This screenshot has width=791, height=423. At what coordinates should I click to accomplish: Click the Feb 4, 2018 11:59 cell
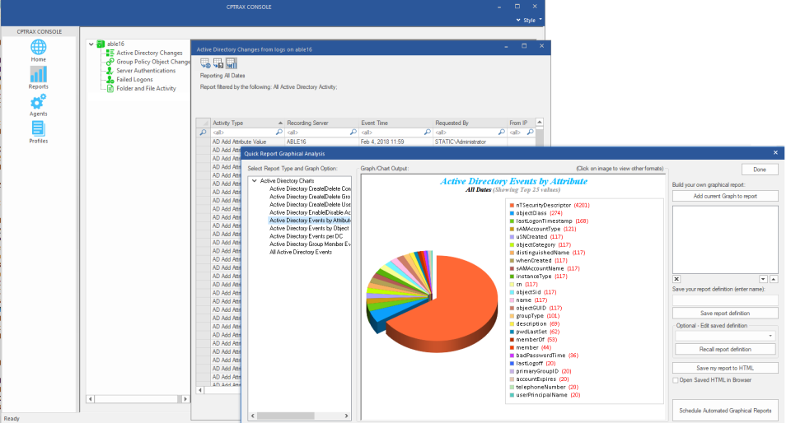[x=396, y=142]
